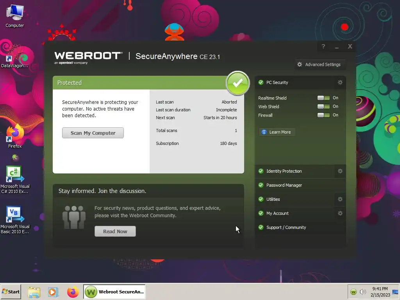The image size is (400, 300).
Task: Click the Support / Community check icon
Action: point(261,227)
